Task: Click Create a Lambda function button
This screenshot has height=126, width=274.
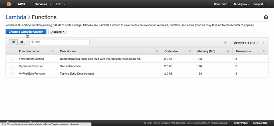Action: (x=26, y=31)
